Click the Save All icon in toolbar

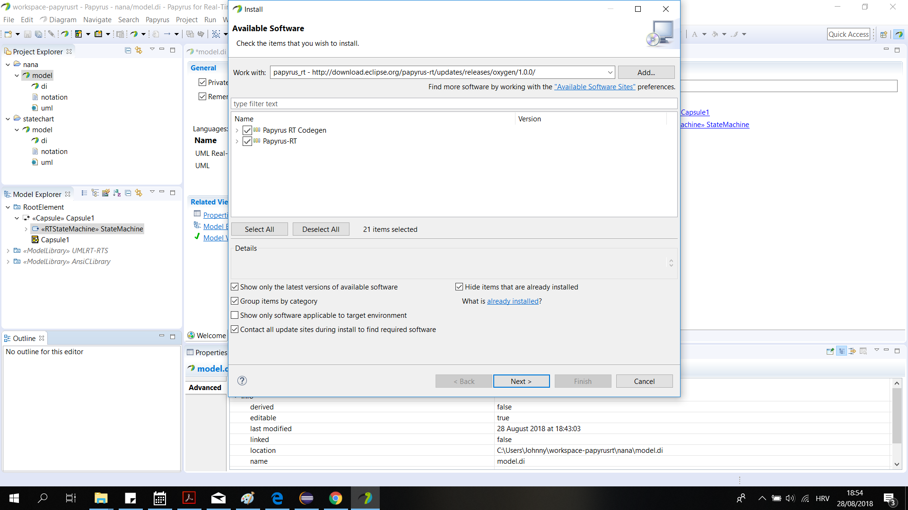click(39, 34)
